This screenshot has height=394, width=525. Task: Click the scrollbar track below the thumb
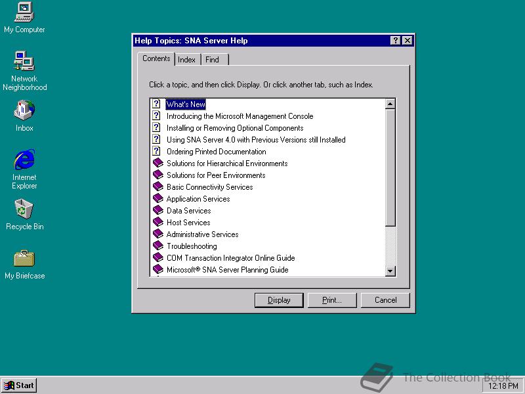click(390, 246)
